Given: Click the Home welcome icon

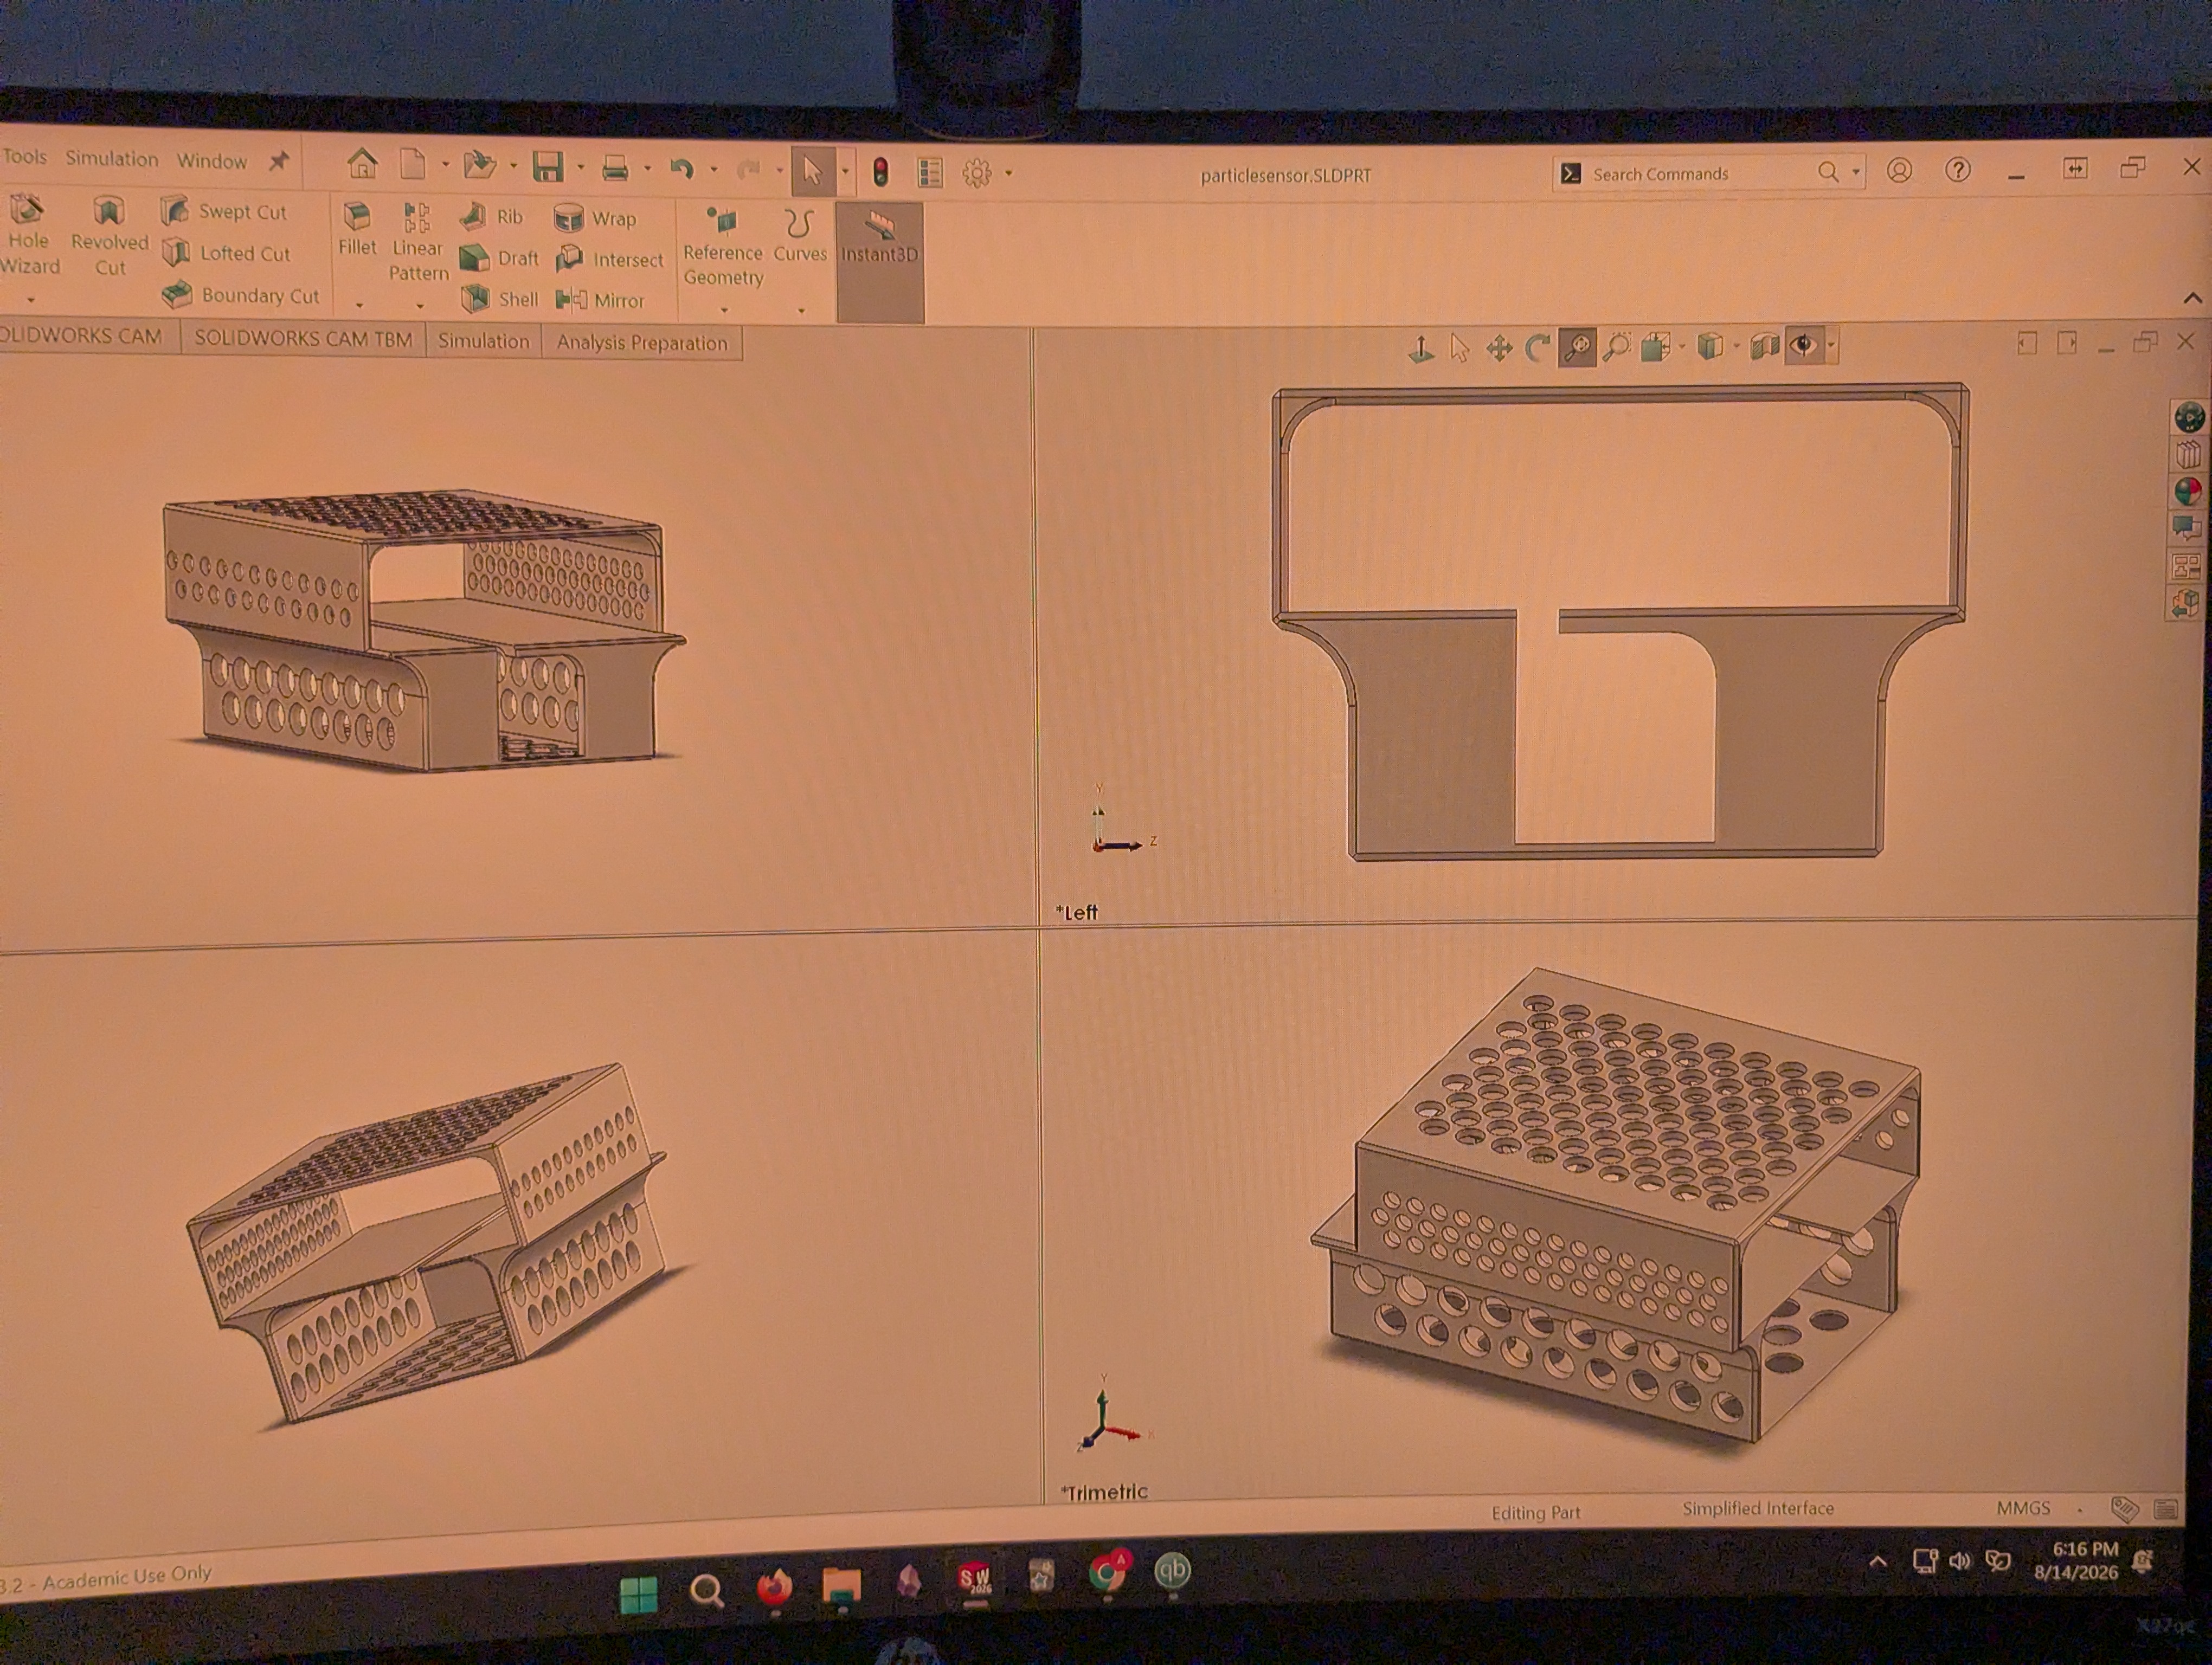Looking at the screenshot, I should 362,164.
